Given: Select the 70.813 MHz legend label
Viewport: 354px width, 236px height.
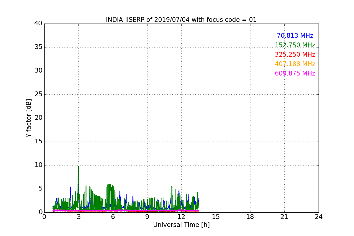Looking at the screenshot, I should (x=295, y=36).
